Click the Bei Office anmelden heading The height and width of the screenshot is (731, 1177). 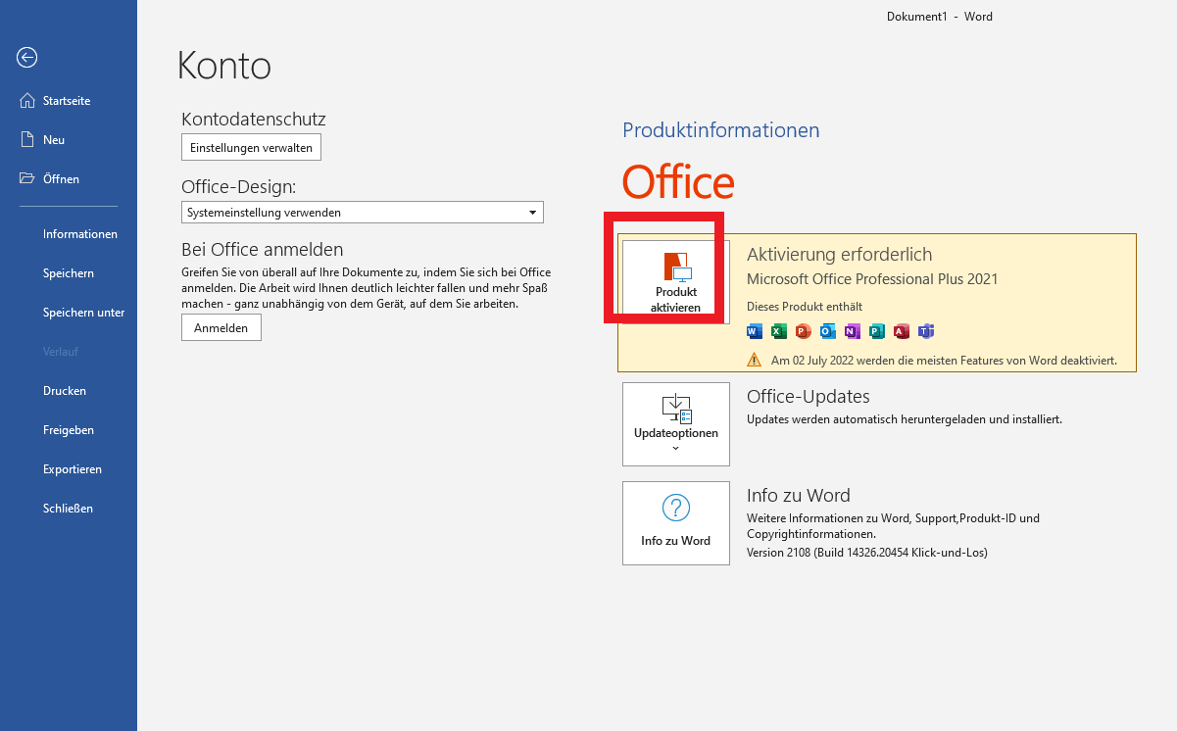coord(263,249)
